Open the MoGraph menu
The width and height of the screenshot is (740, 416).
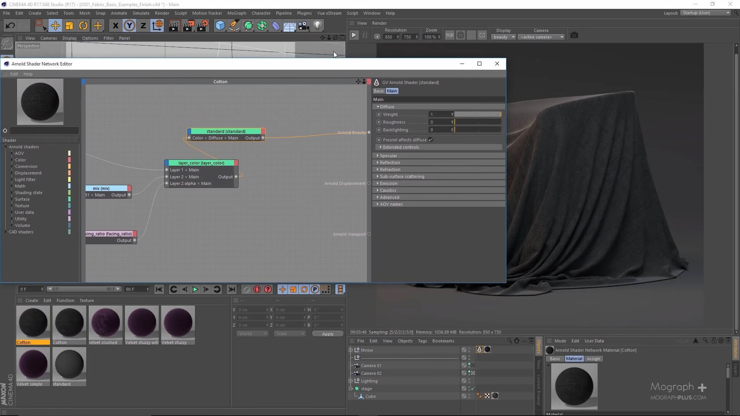tap(236, 13)
